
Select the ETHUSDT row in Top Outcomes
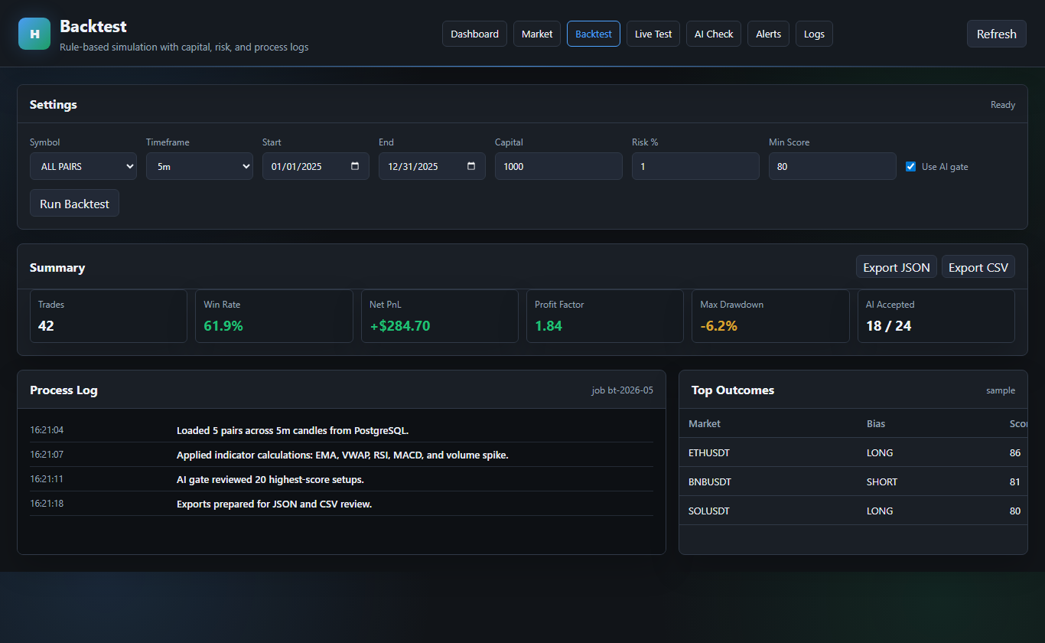click(853, 452)
